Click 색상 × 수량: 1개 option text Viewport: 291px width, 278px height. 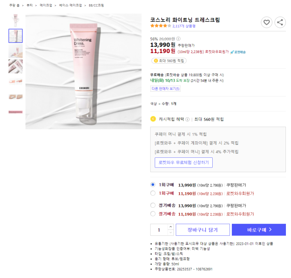(163, 104)
